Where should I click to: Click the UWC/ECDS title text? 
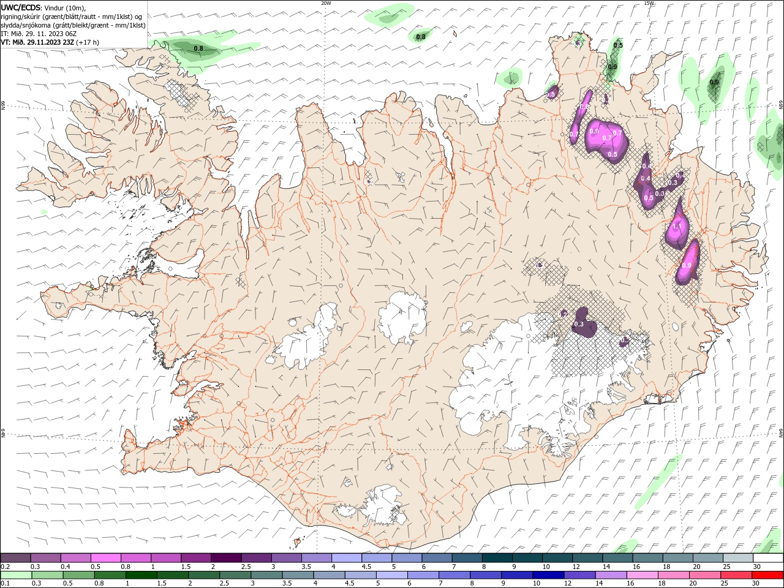[x=20, y=7]
